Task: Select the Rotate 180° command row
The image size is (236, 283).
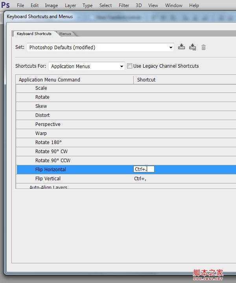Action: [126, 142]
